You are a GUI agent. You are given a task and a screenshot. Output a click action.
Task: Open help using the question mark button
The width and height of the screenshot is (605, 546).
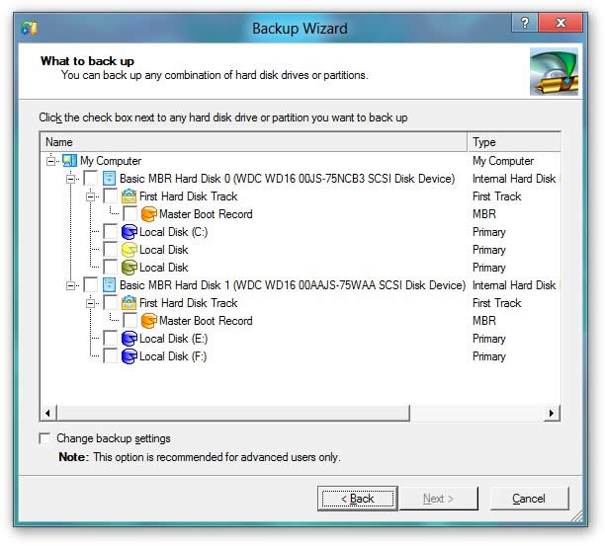click(524, 23)
